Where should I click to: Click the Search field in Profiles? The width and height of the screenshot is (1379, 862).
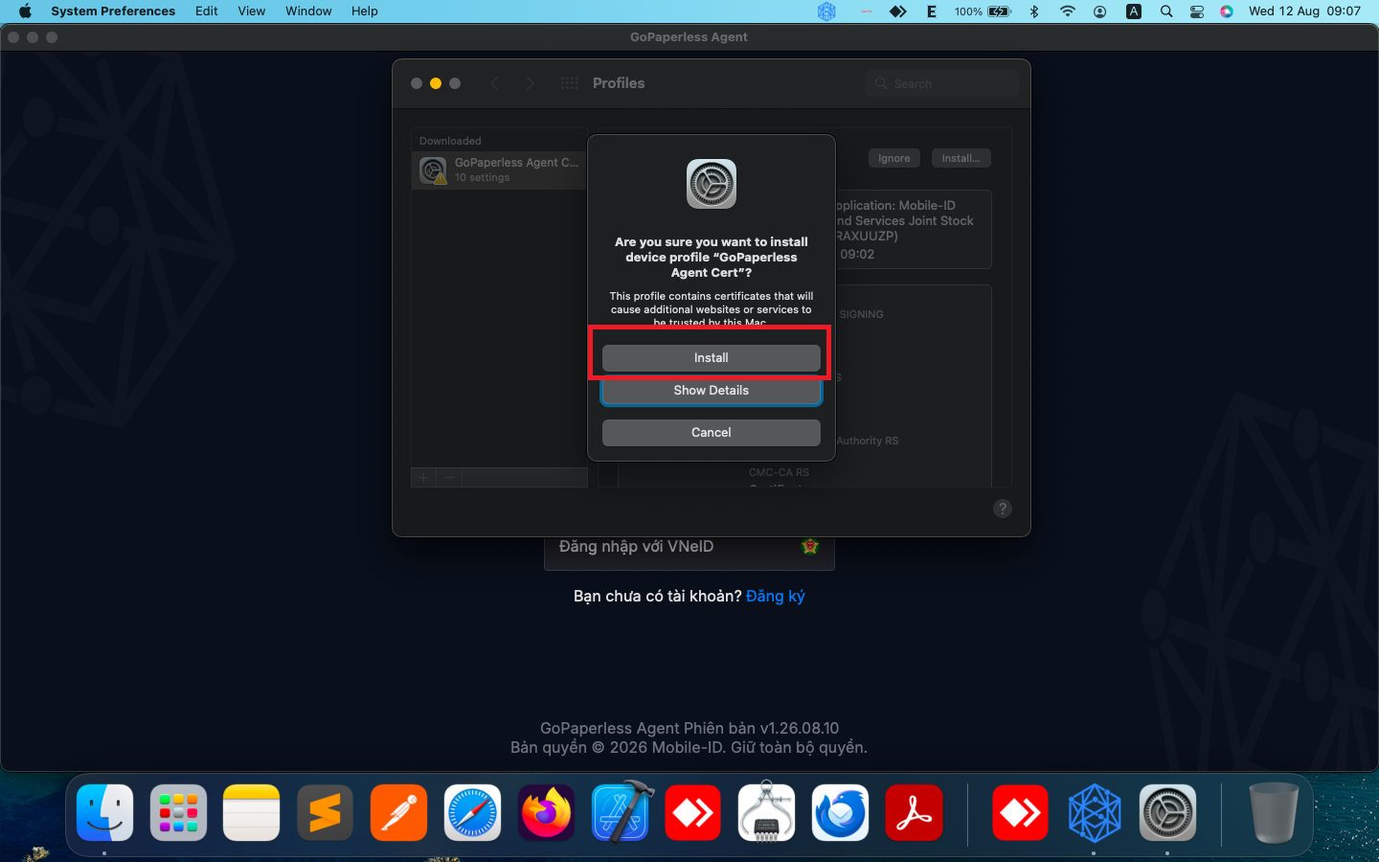(x=942, y=83)
